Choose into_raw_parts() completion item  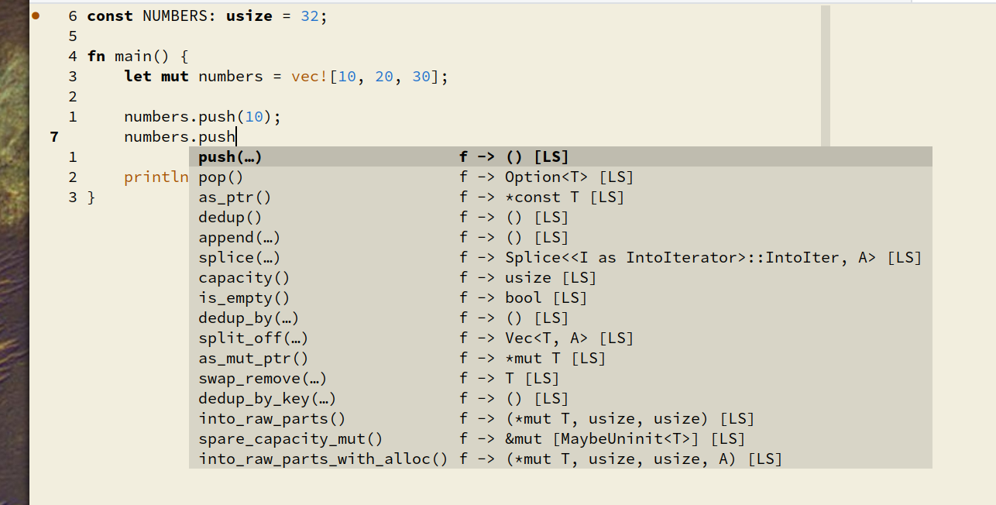[x=561, y=419]
